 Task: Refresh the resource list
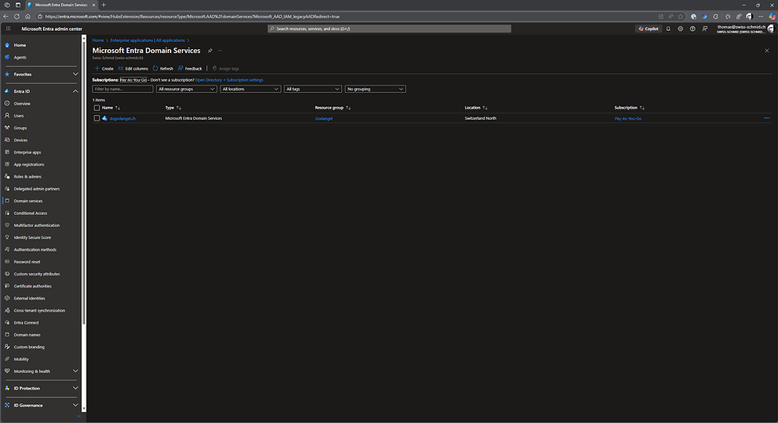tap(163, 68)
